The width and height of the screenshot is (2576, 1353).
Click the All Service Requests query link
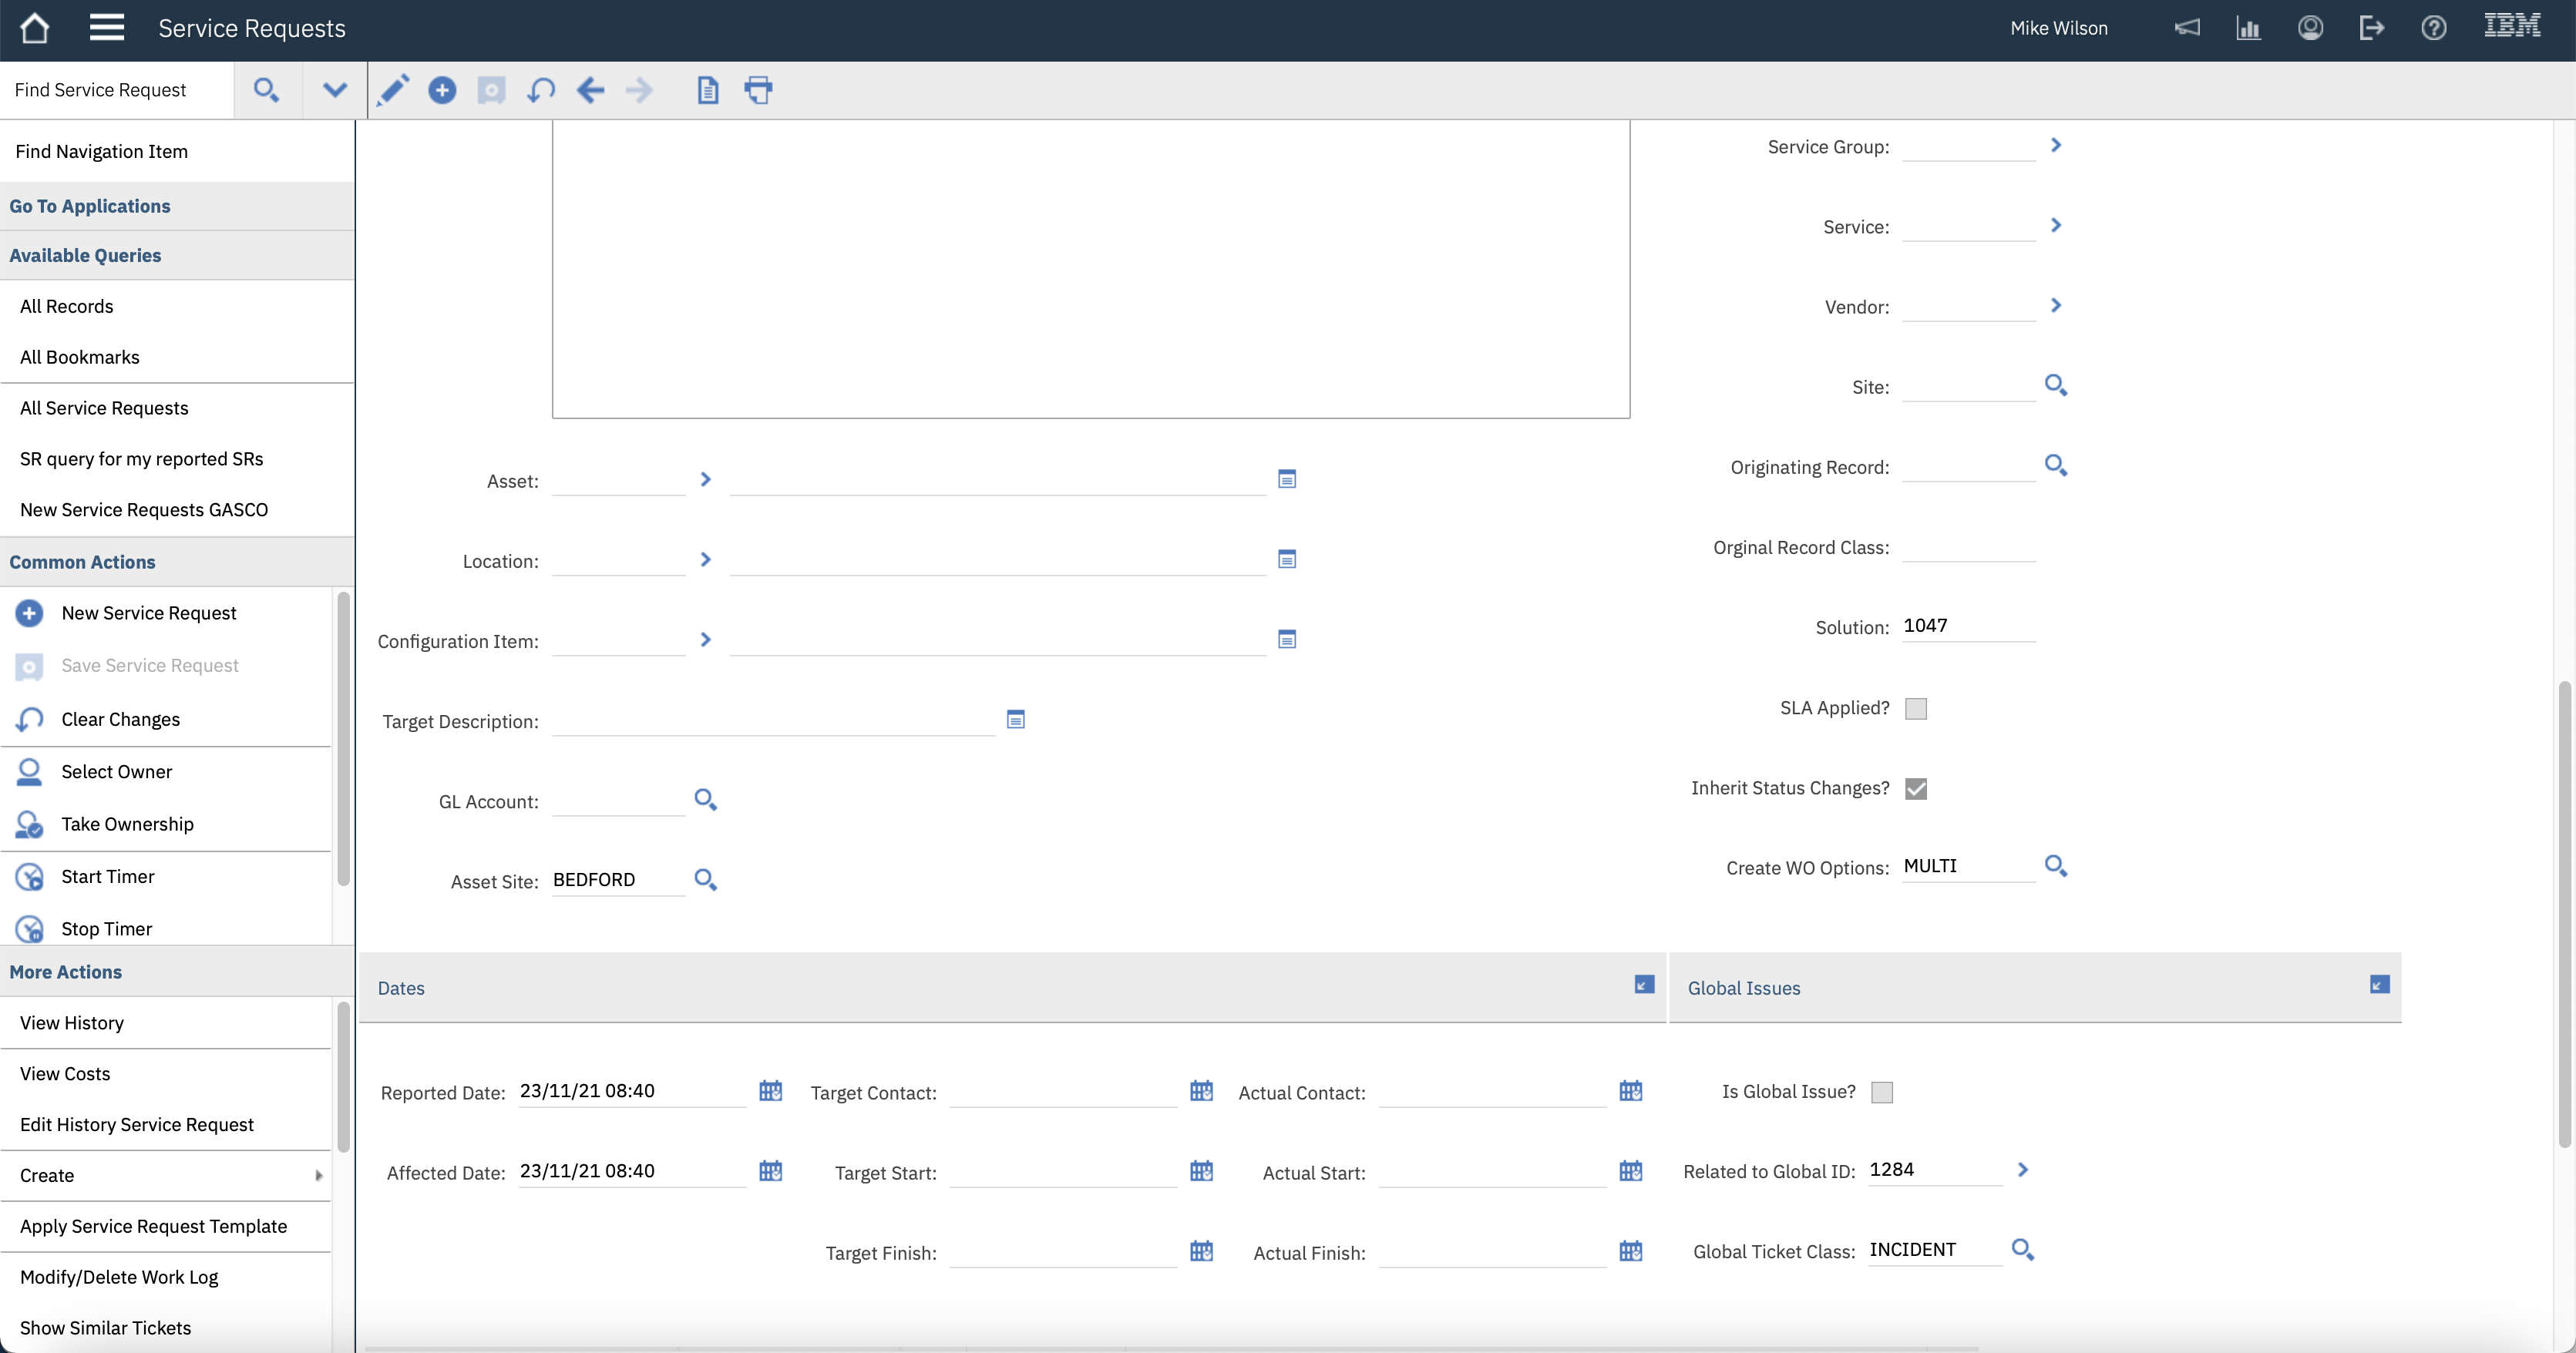pos(104,408)
